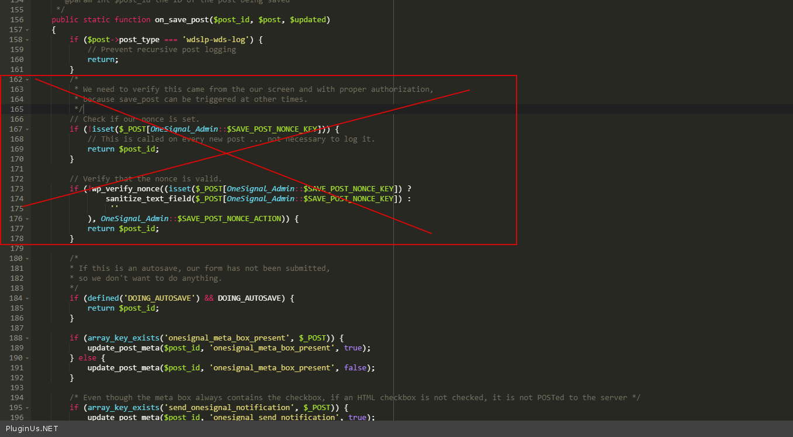
Task: Click SAVE_POST_NONCE_ACTION constant on line 176
Action: click(x=229, y=218)
